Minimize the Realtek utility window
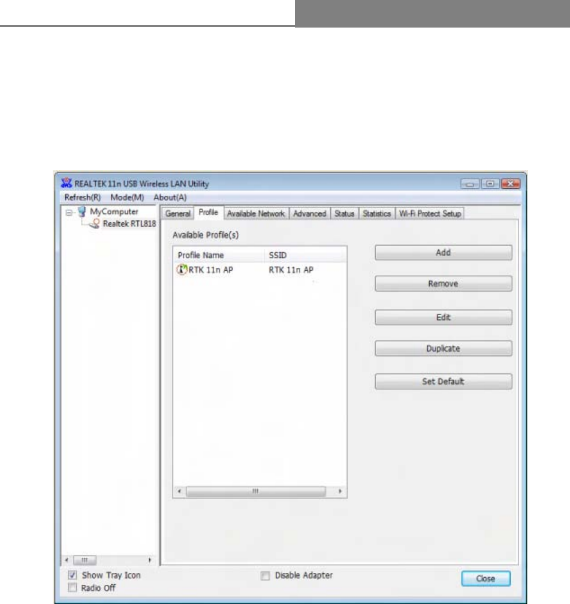570x604 pixels. (x=470, y=184)
